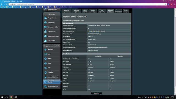Click Data Rate downstream 6509 kbps
The height and width of the screenshot is (99, 176).
tap(90, 73)
